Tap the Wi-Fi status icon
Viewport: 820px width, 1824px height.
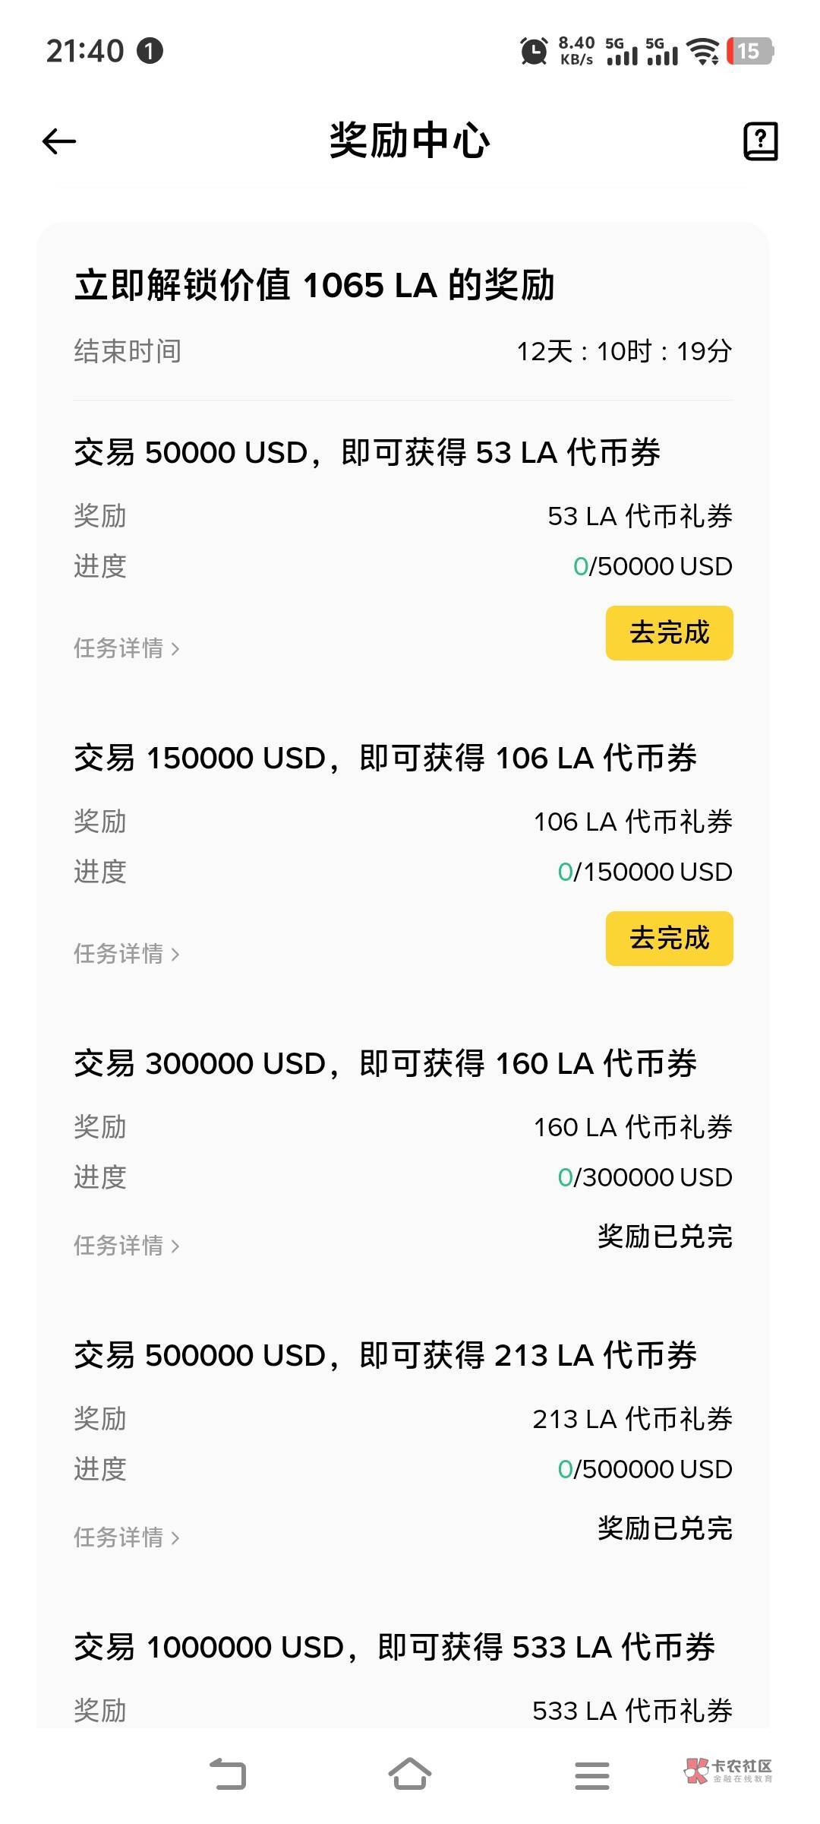coord(702,51)
